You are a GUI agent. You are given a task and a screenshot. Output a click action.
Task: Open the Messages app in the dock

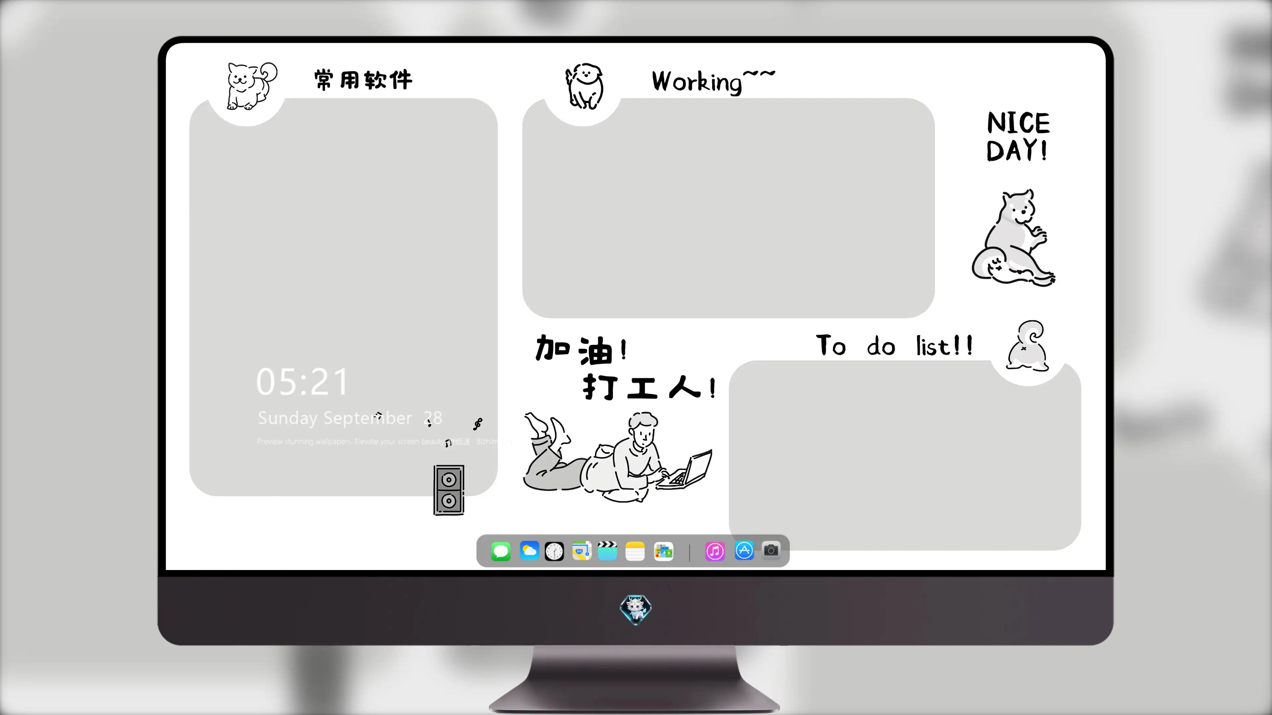tap(501, 551)
